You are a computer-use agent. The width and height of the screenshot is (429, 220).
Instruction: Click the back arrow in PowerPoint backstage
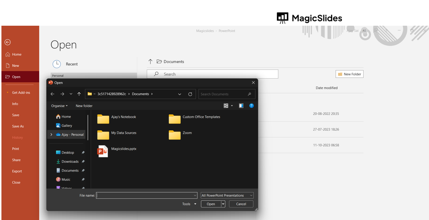[x=8, y=42]
